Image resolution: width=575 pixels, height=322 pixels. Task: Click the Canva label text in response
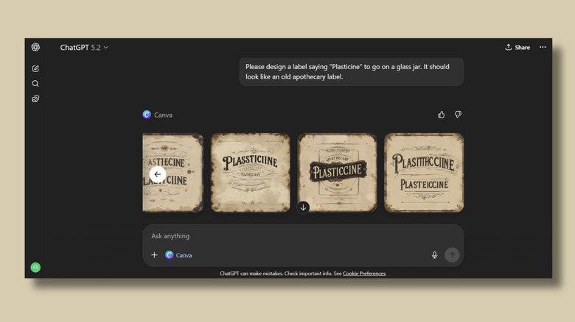pyautogui.click(x=163, y=115)
